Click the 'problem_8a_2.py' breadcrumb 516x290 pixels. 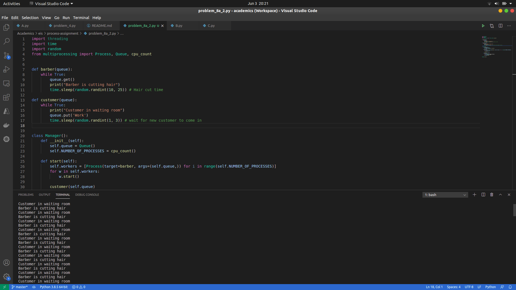(100, 34)
